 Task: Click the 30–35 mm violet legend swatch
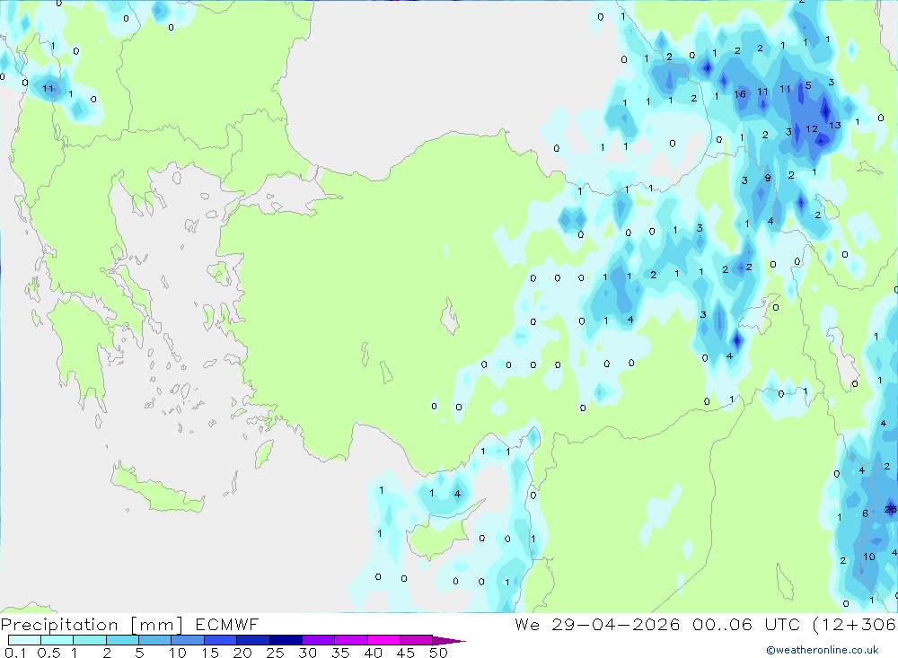click(x=319, y=640)
